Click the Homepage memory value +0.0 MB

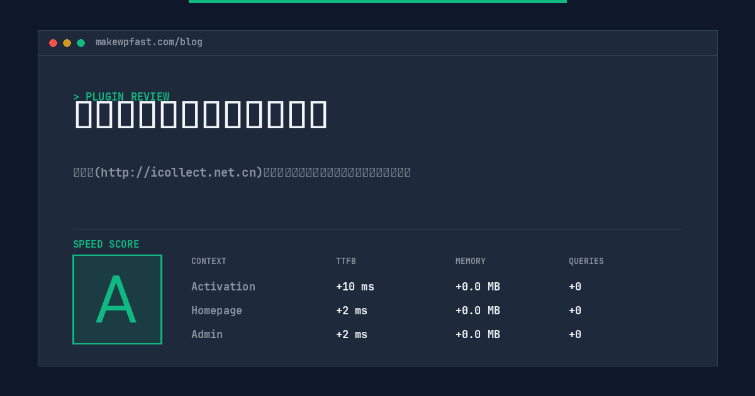[x=478, y=311]
